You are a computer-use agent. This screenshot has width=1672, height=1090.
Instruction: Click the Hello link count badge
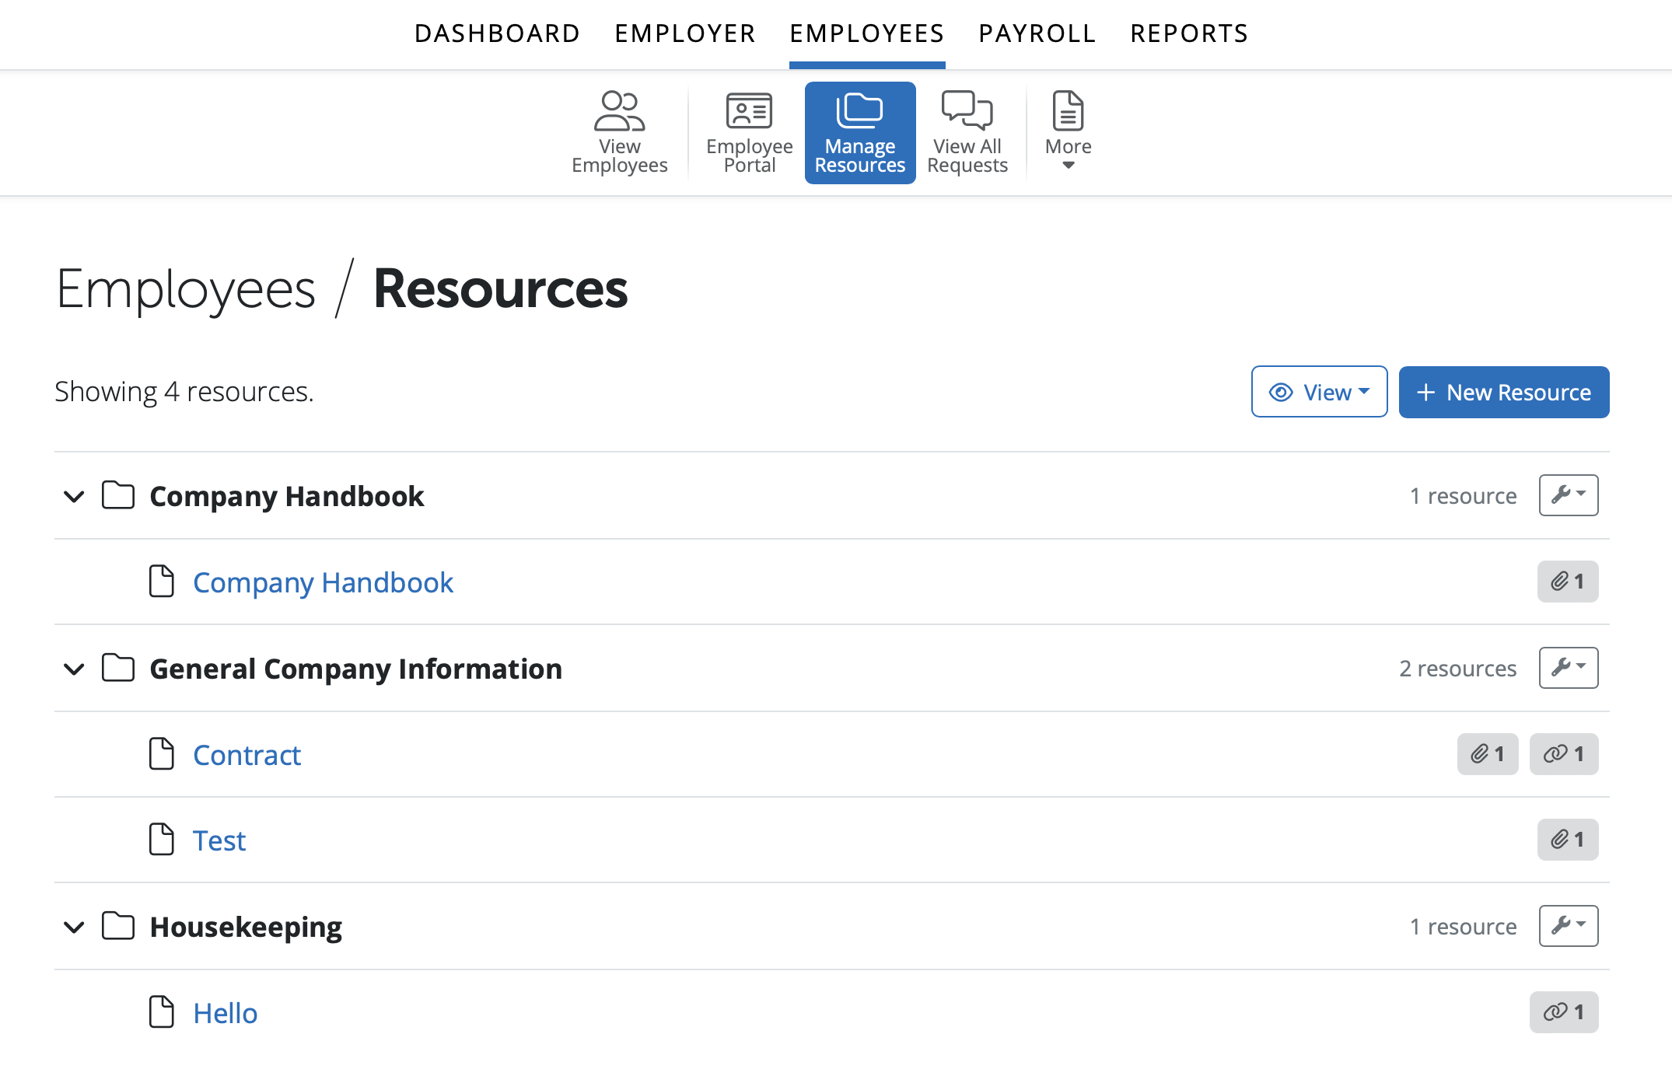point(1563,1012)
